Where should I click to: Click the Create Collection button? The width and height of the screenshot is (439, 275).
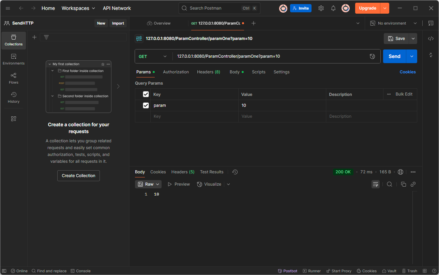tap(78, 176)
